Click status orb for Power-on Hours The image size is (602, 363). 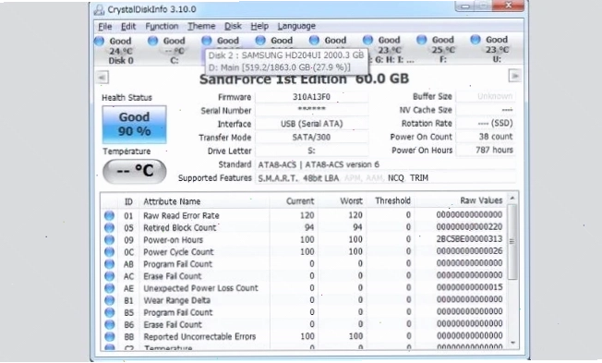point(110,240)
